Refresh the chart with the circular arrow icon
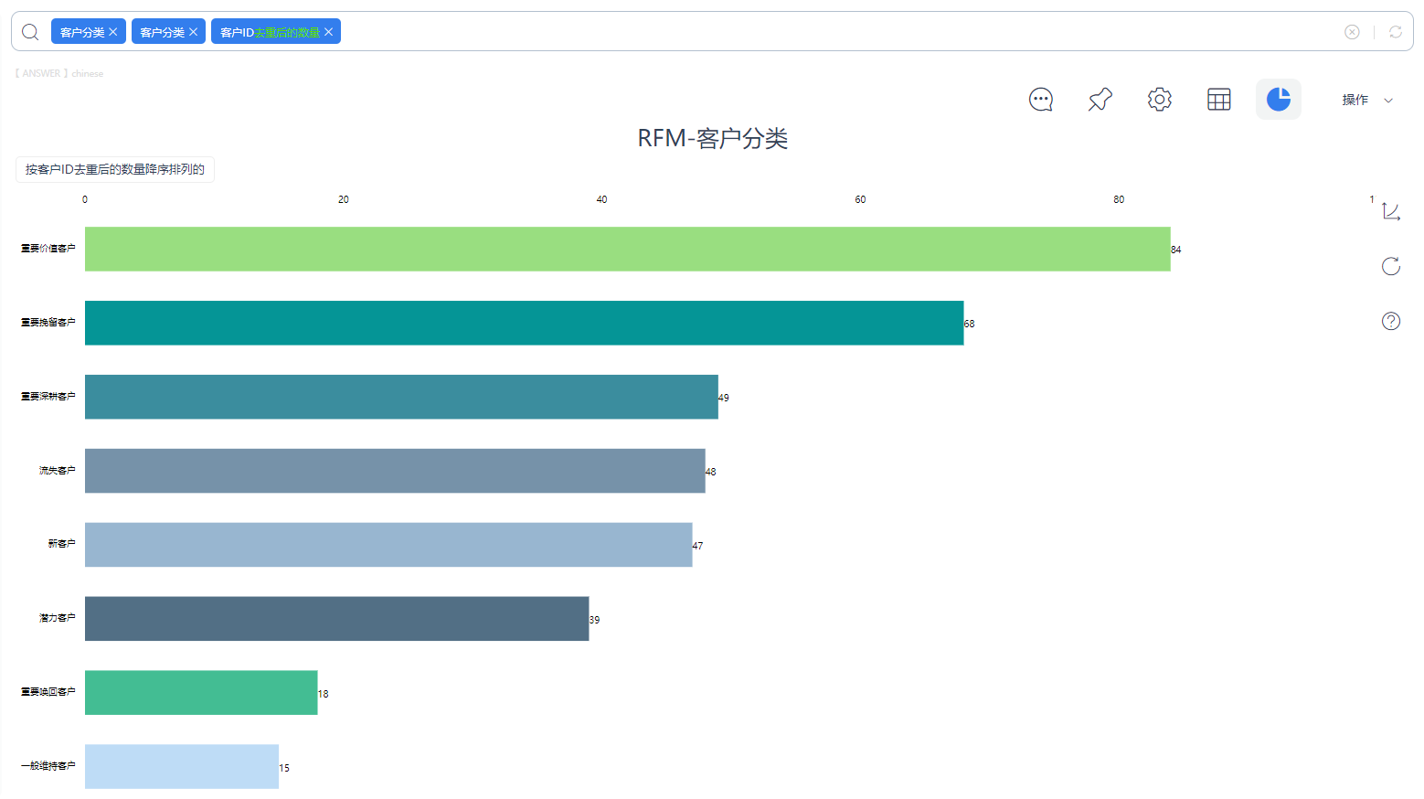 [1390, 267]
